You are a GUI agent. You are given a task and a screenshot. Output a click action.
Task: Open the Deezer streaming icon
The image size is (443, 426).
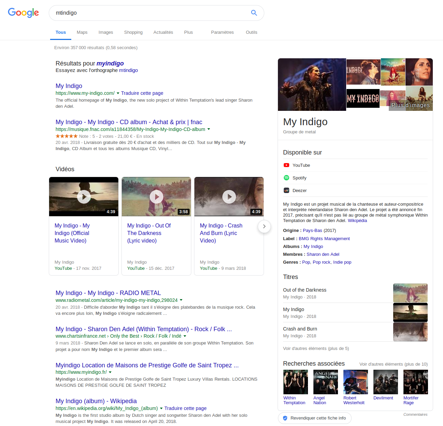tap(286, 190)
